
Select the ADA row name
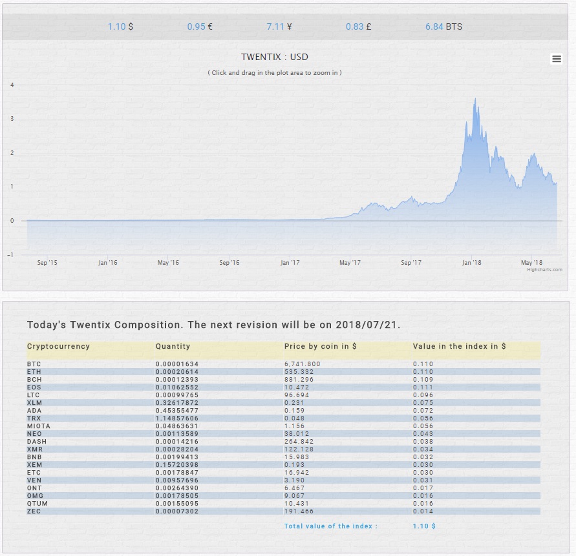(34, 410)
